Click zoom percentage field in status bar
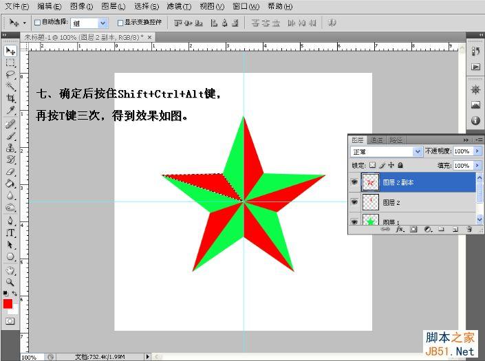 point(32,357)
